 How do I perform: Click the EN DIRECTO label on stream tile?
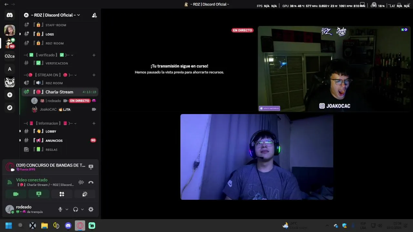242,30
